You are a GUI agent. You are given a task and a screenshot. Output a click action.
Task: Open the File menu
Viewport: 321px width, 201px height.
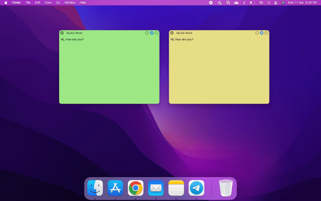[x=28, y=3]
